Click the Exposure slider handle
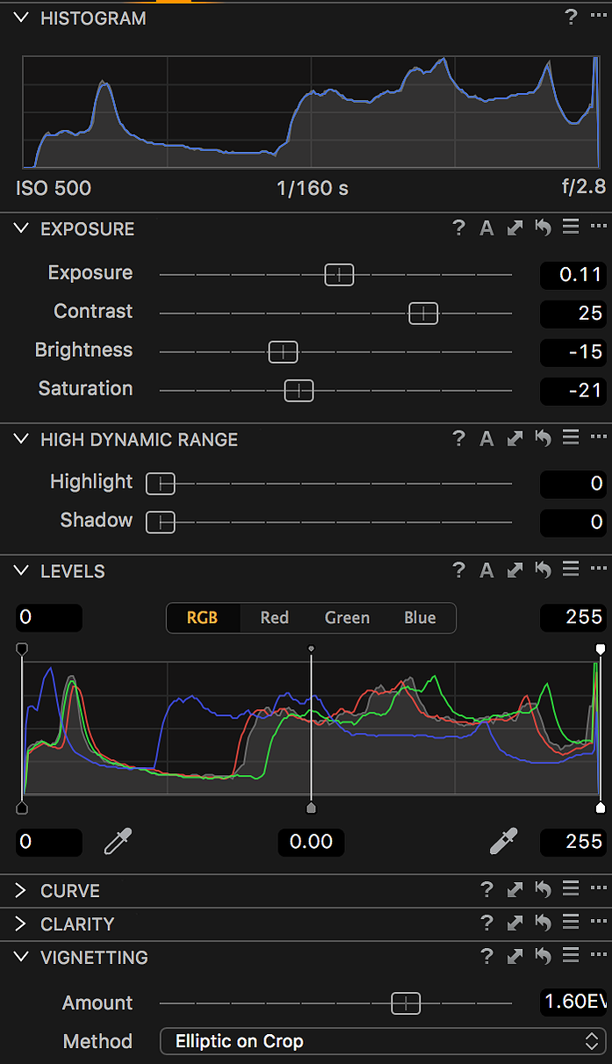This screenshot has height=1064, width=612. click(339, 274)
